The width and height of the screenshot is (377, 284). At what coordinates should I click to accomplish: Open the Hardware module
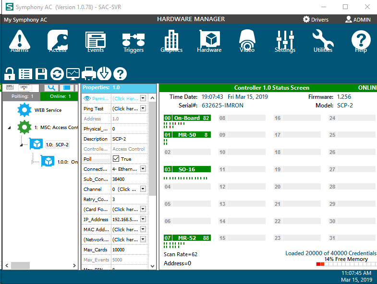tap(209, 41)
